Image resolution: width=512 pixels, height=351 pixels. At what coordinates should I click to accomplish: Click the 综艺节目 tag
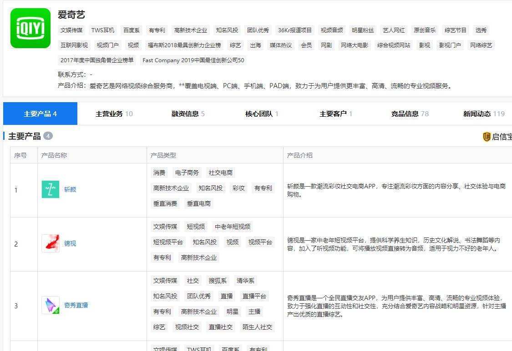coord(456,30)
